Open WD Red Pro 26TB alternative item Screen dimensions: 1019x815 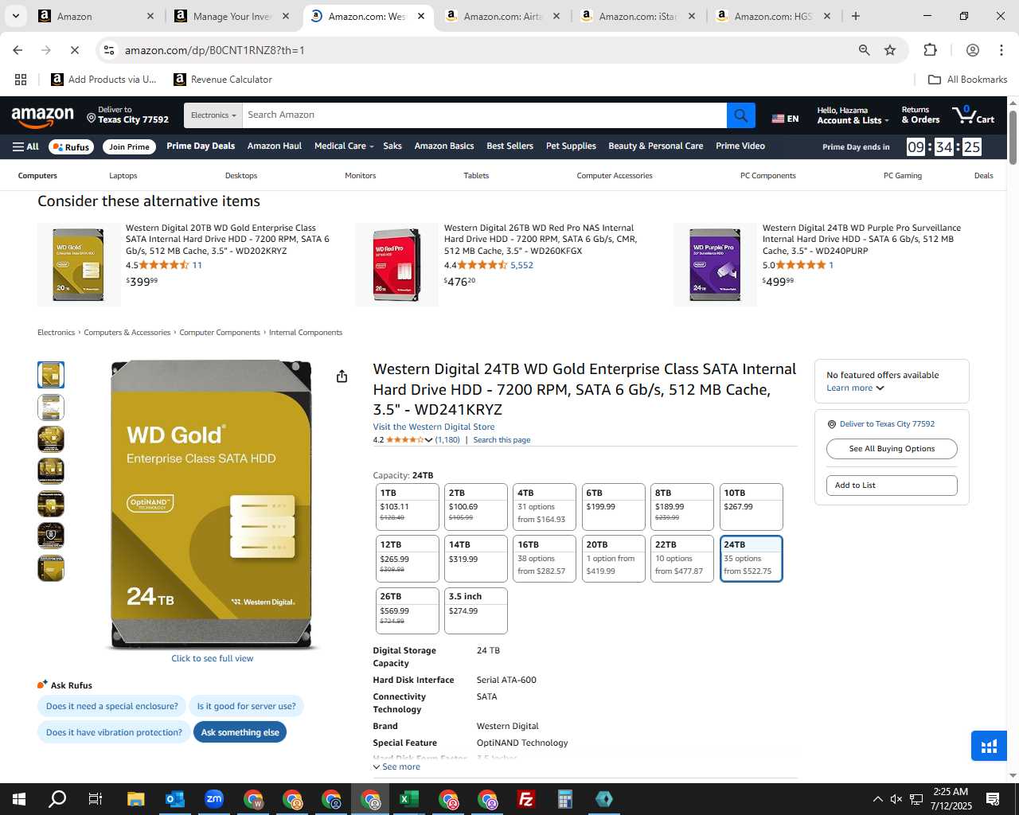pyautogui.click(x=540, y=239)
